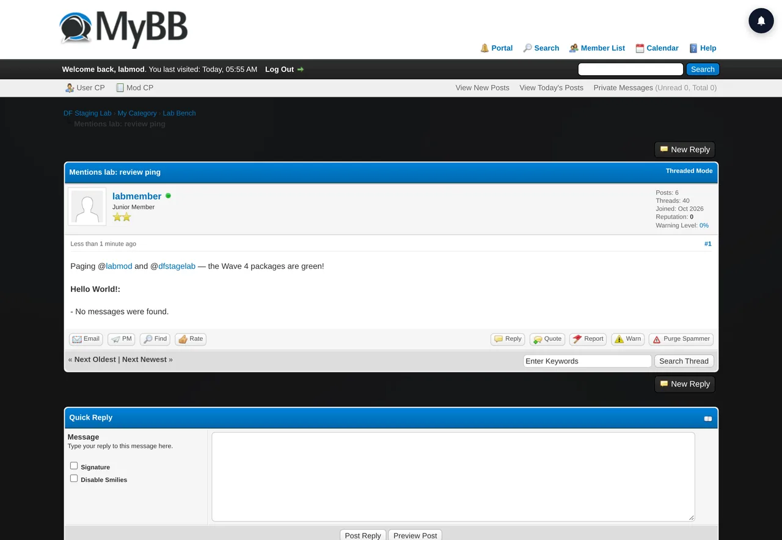This screenshot has width=782, height=540.
Task: Click the @dfstagelab mention link
Action: (x=177, y=266)
